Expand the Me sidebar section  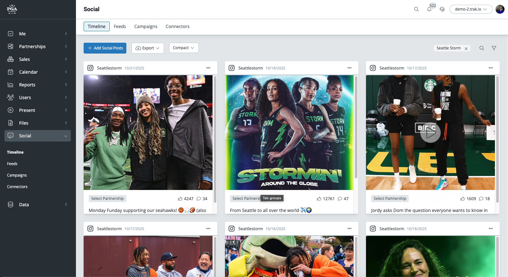click(x=66, y=34)
